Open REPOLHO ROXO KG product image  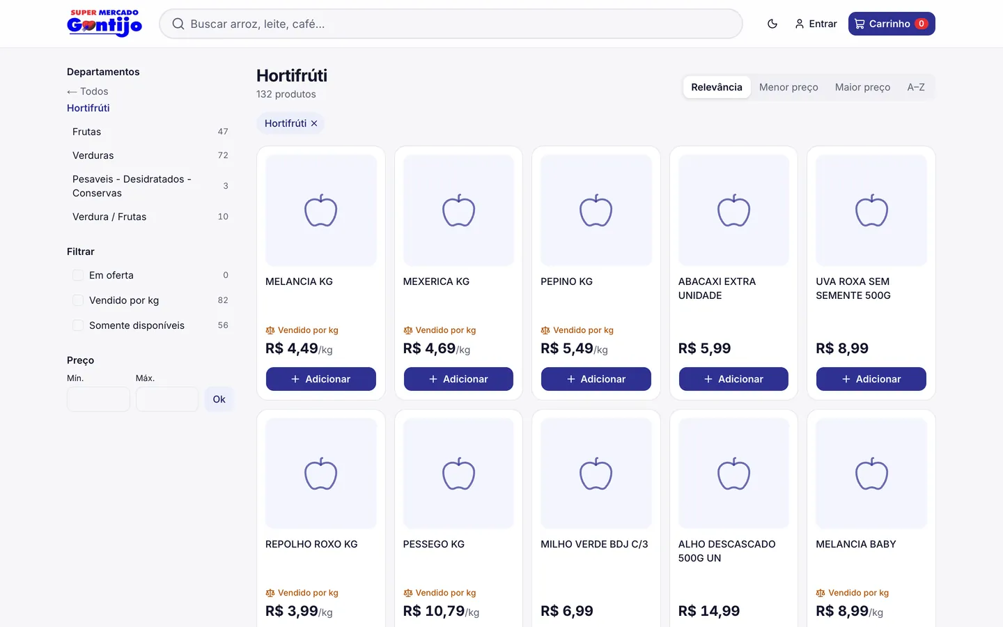(x=321, y=474)
